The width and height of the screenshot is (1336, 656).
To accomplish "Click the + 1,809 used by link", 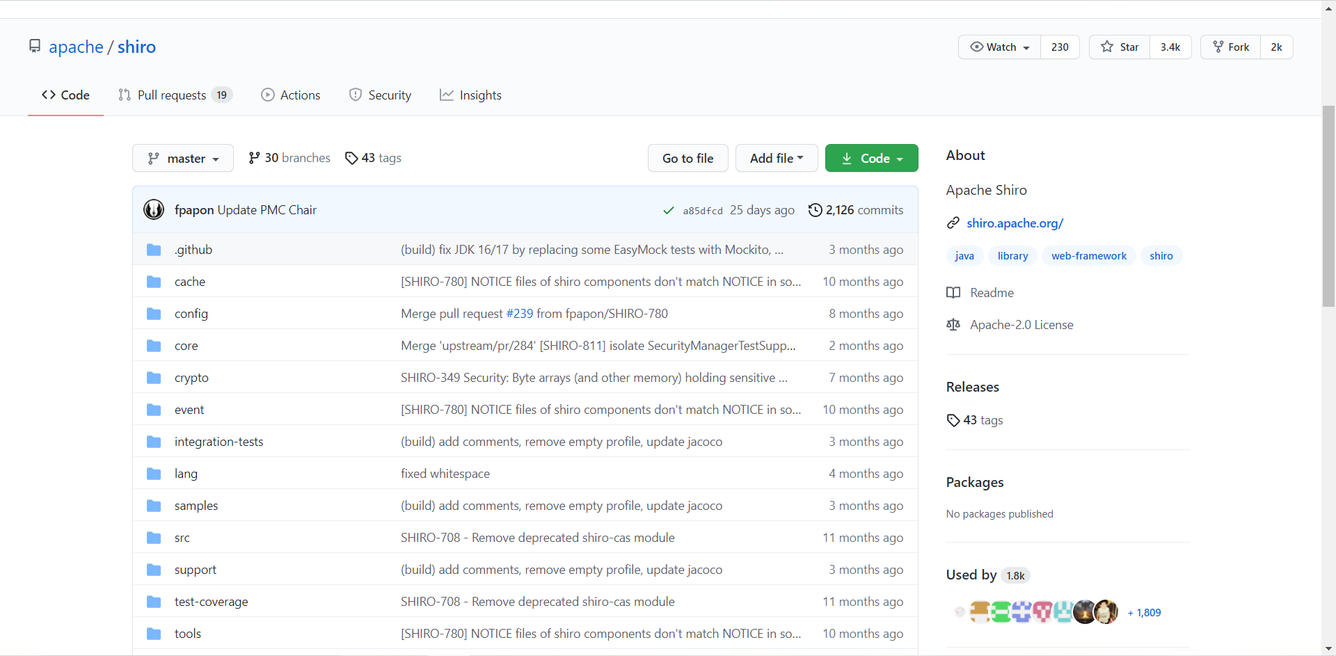I will coord(1144,613).
